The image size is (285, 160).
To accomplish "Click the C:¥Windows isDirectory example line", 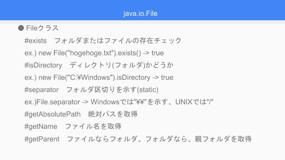I will [x=99, y=77].
